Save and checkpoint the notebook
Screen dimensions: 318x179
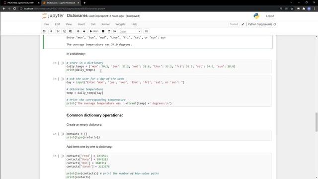(x=44, y=31)
